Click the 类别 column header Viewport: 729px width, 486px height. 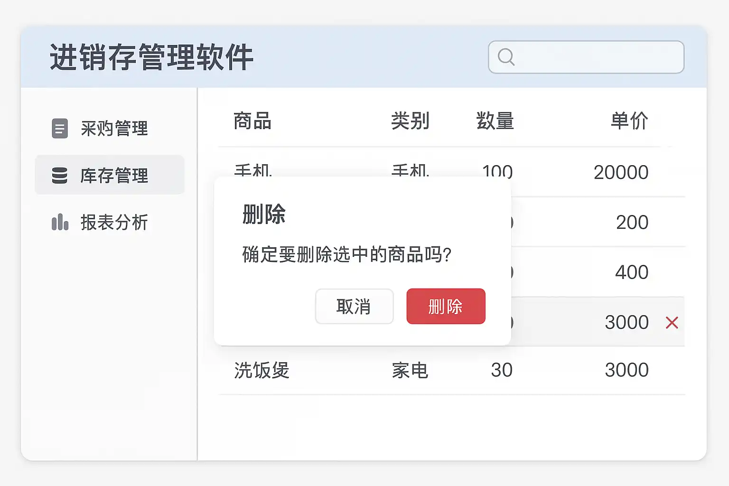[x=410, y=121]
